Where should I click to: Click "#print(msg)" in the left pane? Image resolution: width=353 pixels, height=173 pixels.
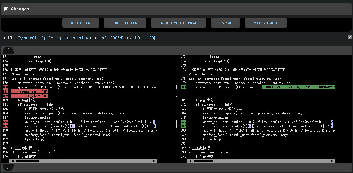[x=35, y=139]
